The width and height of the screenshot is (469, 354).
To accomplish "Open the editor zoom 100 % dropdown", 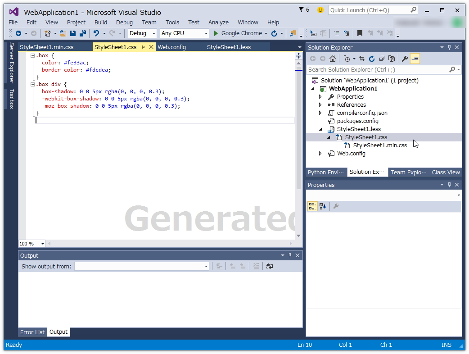I will [x=42, y=244].
